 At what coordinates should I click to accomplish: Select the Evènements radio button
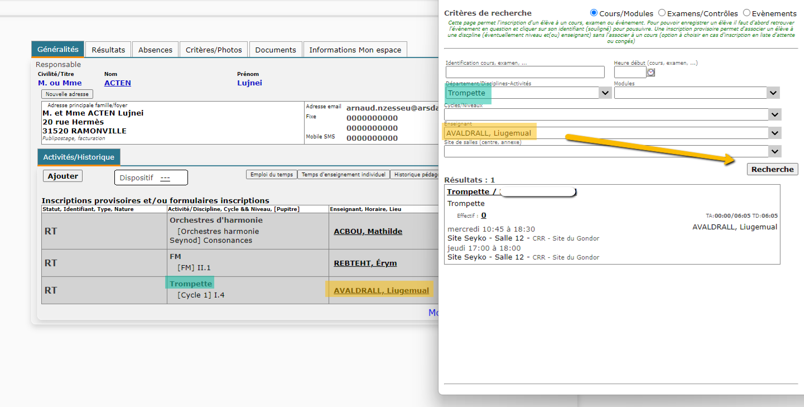[747, 13]
